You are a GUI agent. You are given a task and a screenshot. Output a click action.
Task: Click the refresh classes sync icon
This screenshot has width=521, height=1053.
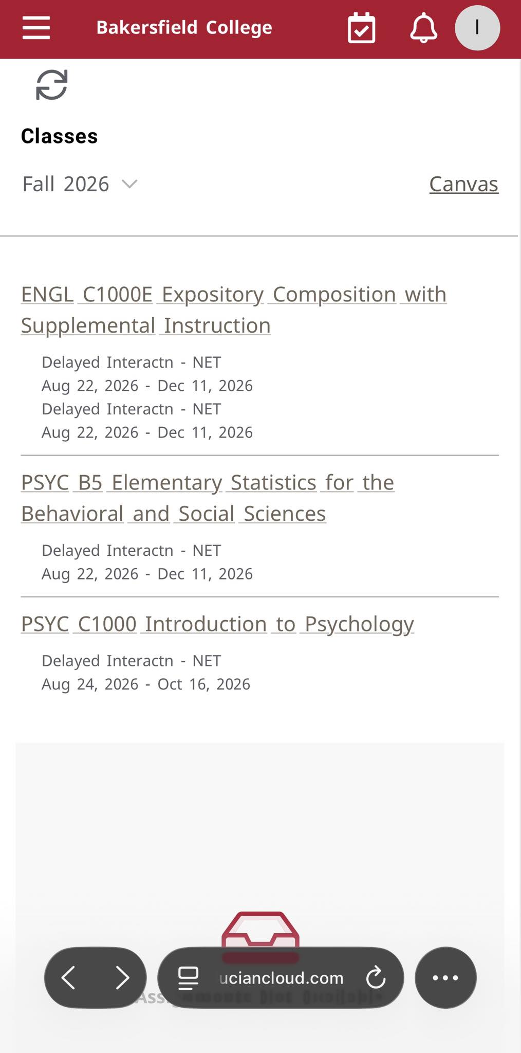(x=51, y=85)
